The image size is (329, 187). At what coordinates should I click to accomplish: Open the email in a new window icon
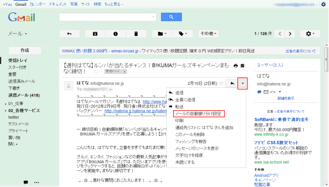[x=242, y=65]
